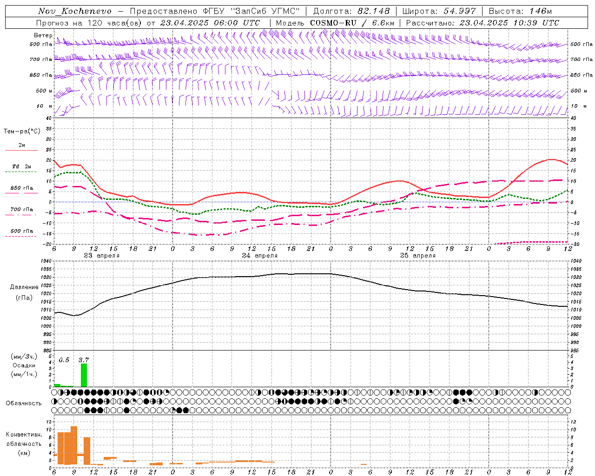Click the model name COSMO-RU / 6.6км

(353, 23)
